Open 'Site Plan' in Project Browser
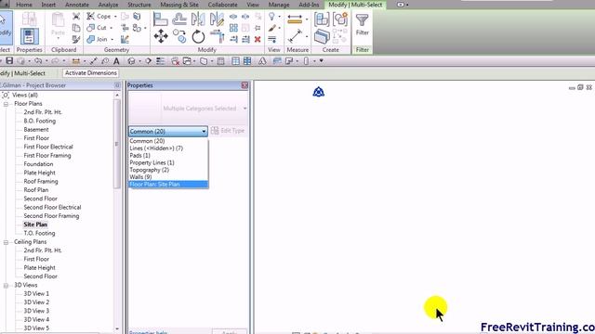The image size is (595, 334). [35, 225]
